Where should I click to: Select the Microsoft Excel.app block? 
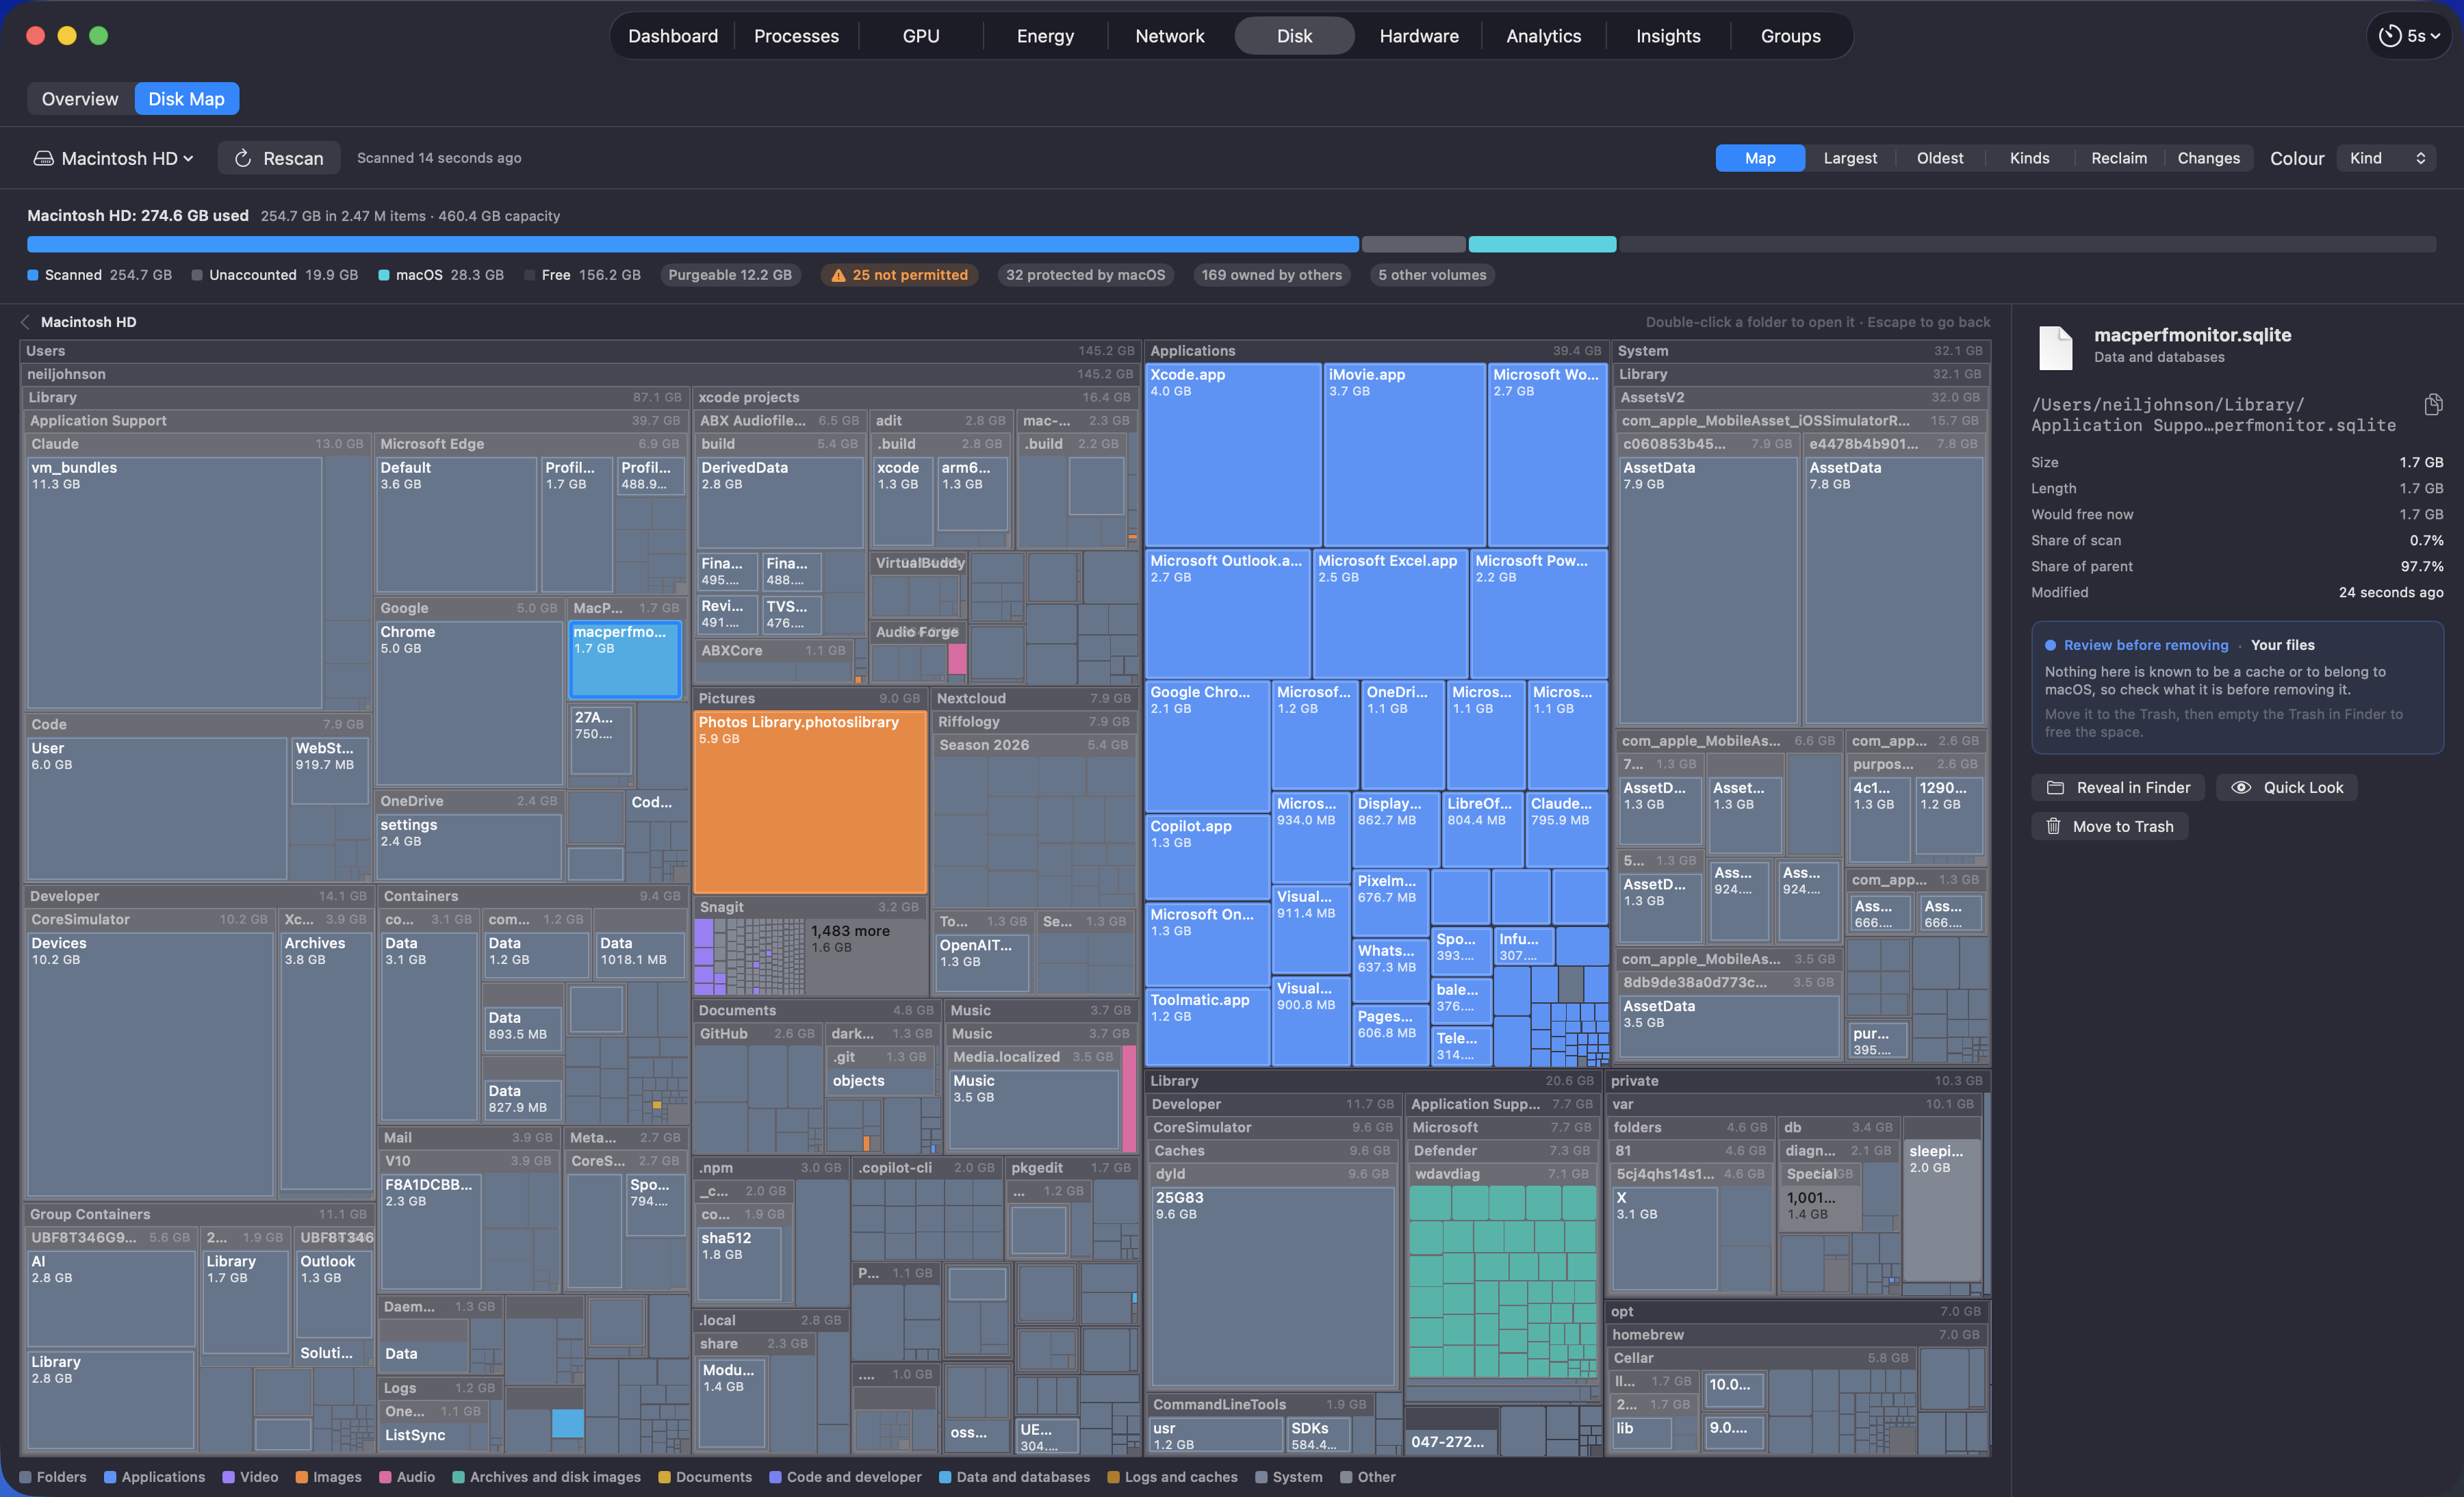tap(1390, 614)
